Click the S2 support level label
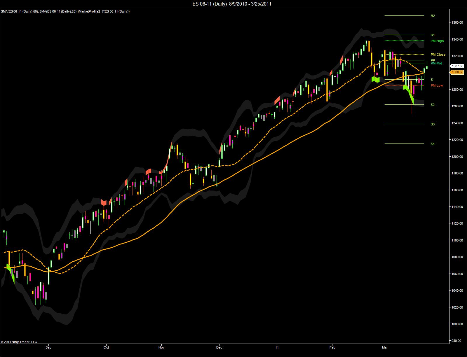Screen dimensions: 467x357 click(433, 105)
